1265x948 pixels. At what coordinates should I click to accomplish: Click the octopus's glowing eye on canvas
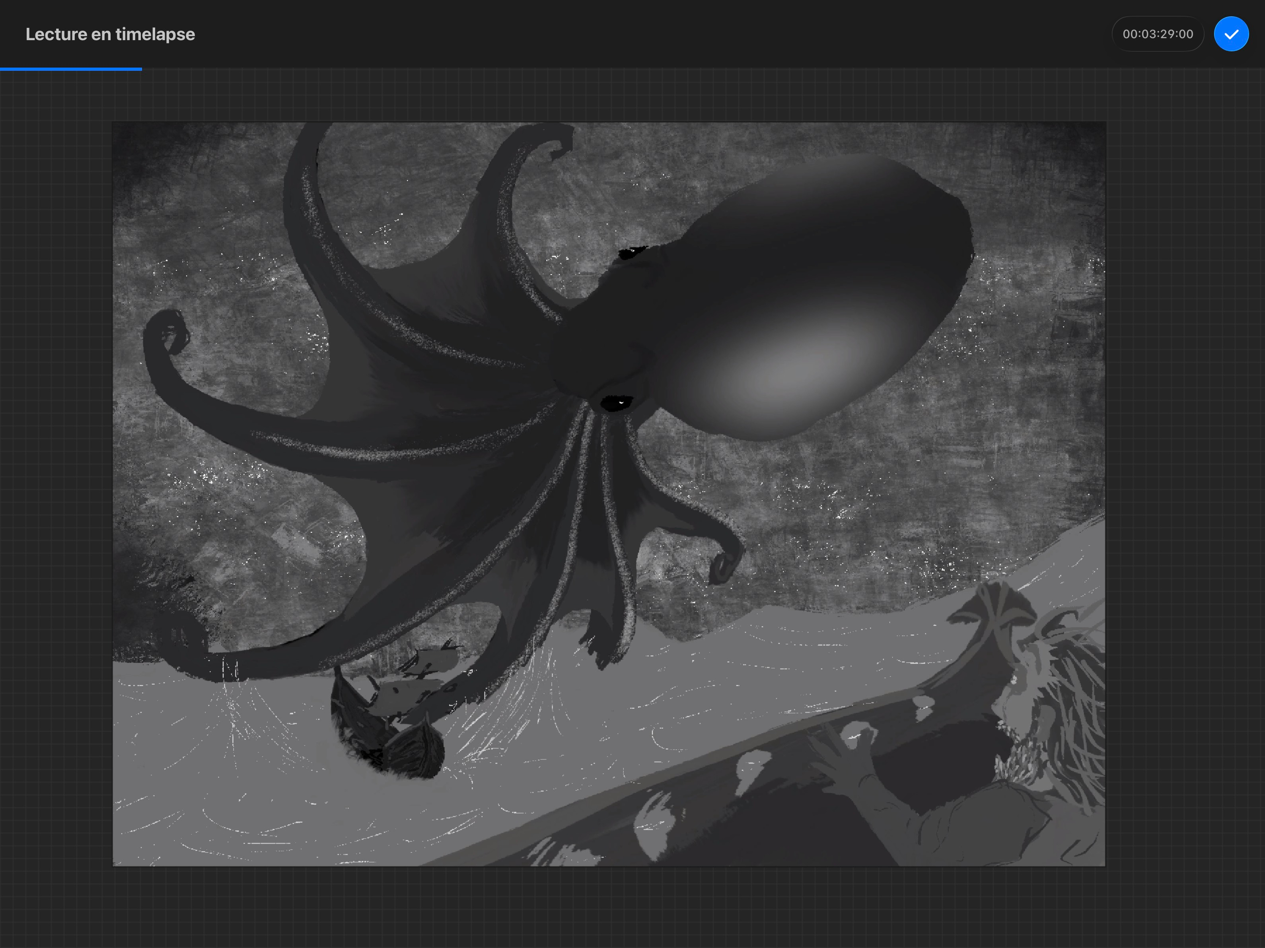click(x=618, y=402)
